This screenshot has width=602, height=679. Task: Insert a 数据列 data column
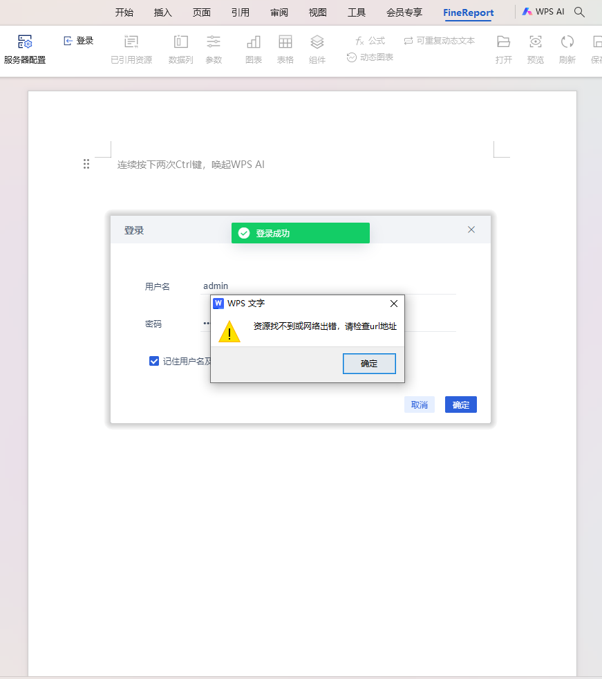click(180, 50)
